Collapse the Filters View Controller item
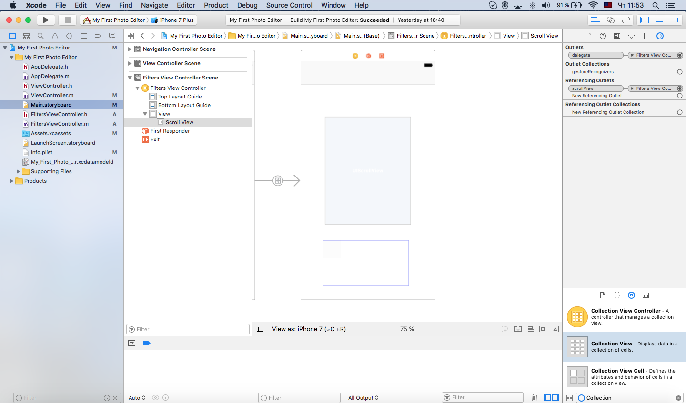 pyautogui.click(x=137, y=88)
